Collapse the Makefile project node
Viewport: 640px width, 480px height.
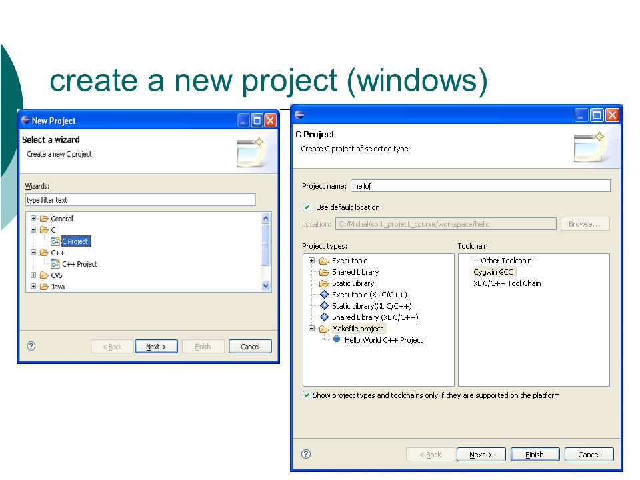(x=311, y=329)
